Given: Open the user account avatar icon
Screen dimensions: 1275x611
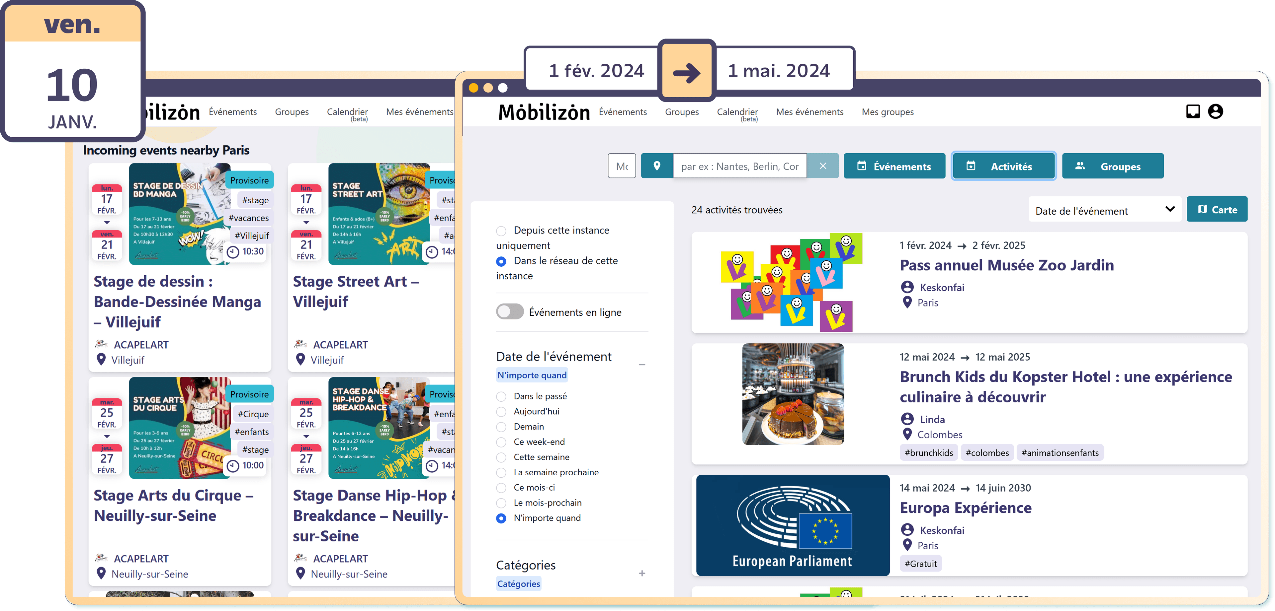Looking at the screenshot, I should coord(1216,112).
